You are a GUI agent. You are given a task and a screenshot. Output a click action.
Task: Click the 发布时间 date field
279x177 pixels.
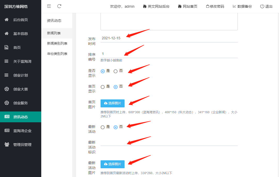pos(169,38)
